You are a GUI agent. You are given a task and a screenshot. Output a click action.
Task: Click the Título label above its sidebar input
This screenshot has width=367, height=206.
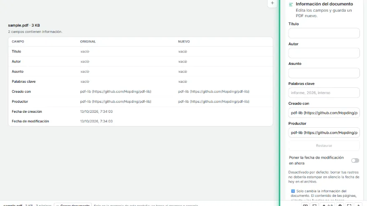[x=294, y=24]
